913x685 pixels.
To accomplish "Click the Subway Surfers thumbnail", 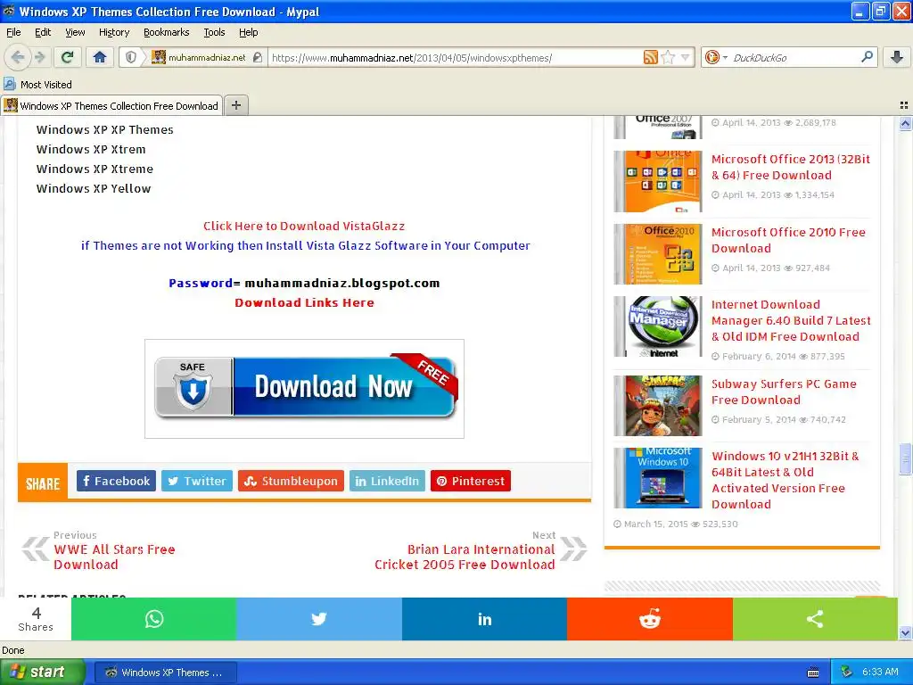I will pyautogui.click(x=658, y=406).
